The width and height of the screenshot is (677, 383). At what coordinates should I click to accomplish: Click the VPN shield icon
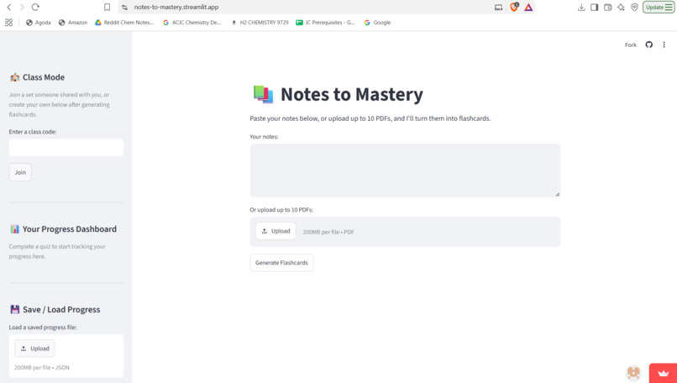click(x=634, y=7)
